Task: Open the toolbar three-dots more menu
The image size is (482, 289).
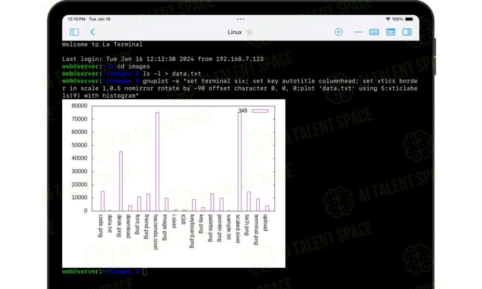Action: [x=359, y=32]
